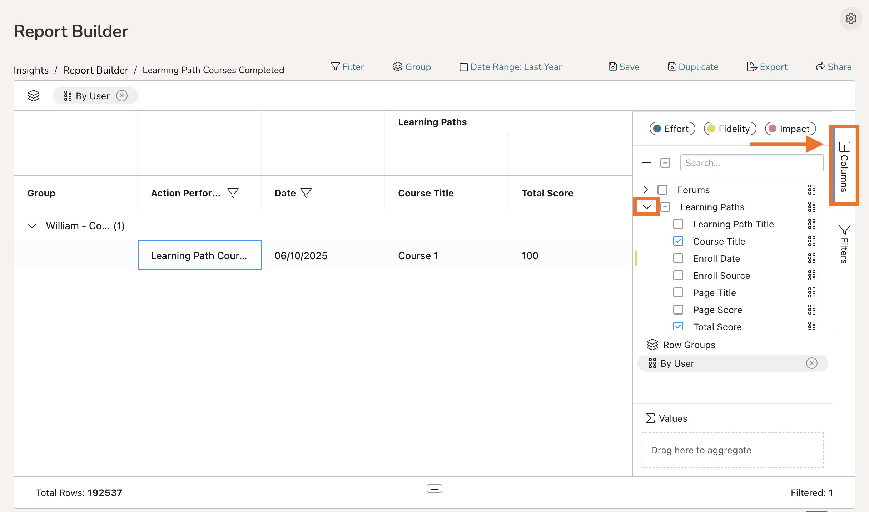Enable the Enroll Source checkbox

678,275
